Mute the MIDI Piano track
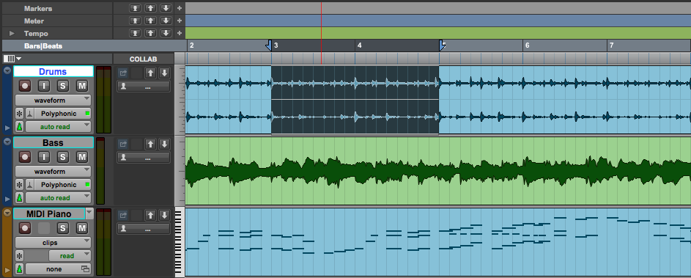This screenshot has width=691, height=278. [82, 228]
